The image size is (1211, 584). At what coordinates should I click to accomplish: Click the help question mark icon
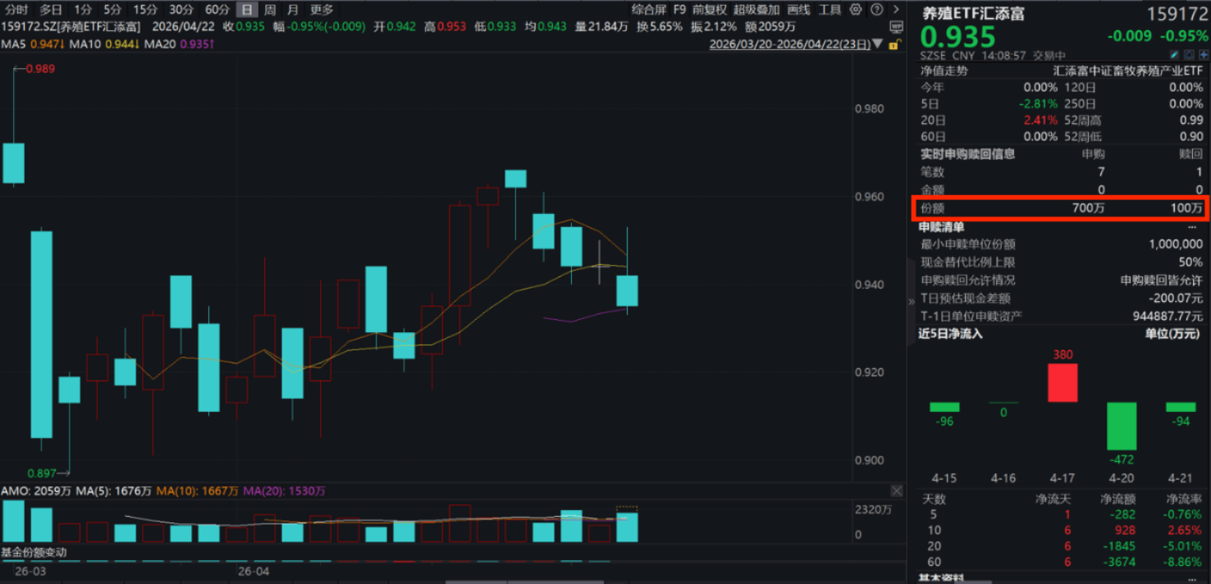click(x=877, y=9)
